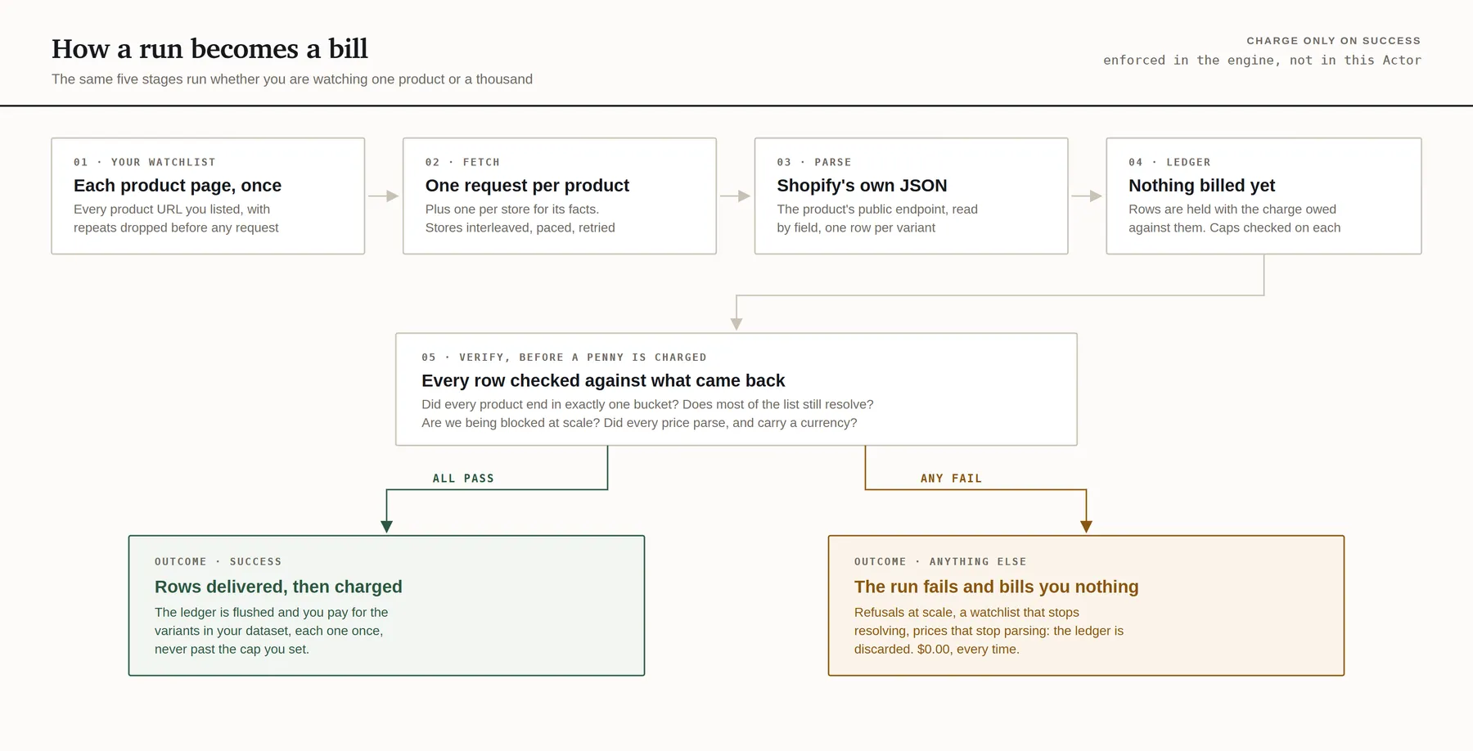Select heading "Every row checked against what came back"

pos(603,380)
